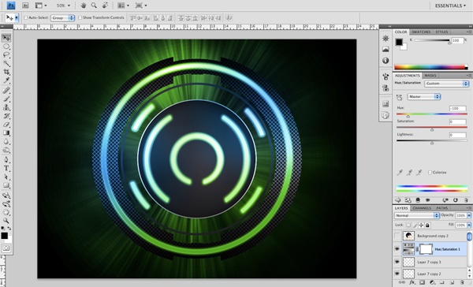
Task: Select the Zoom tool in the toolbox
Action: pyautogui.click(x=6, y=221)
